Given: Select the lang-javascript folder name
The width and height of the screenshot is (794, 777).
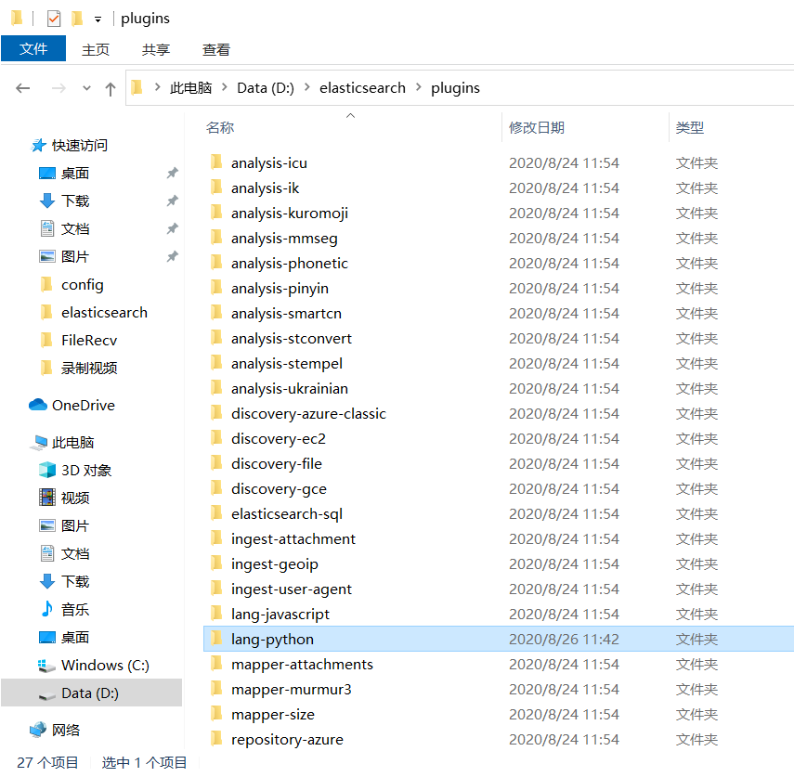Looking at the screenshot, I should pyautogui.click(x=280, y=615).
